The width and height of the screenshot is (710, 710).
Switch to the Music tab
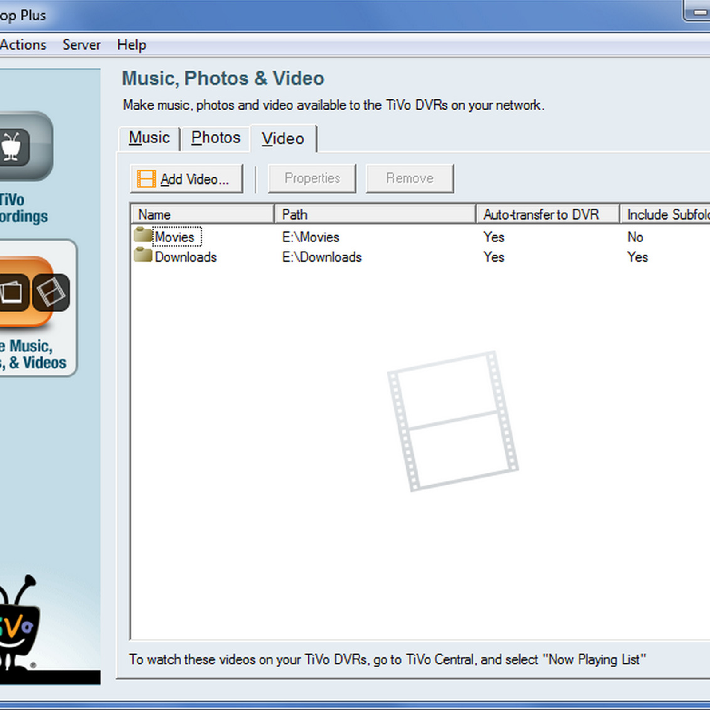click(x=149, y=138)
